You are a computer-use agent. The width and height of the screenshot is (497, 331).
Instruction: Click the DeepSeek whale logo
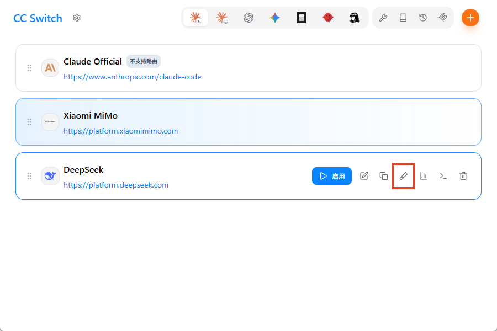point(50,176)
